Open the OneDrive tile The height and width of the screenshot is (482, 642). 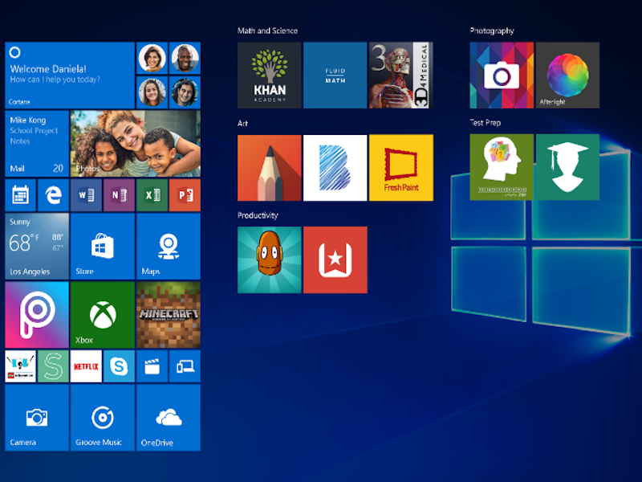(169, 418)
